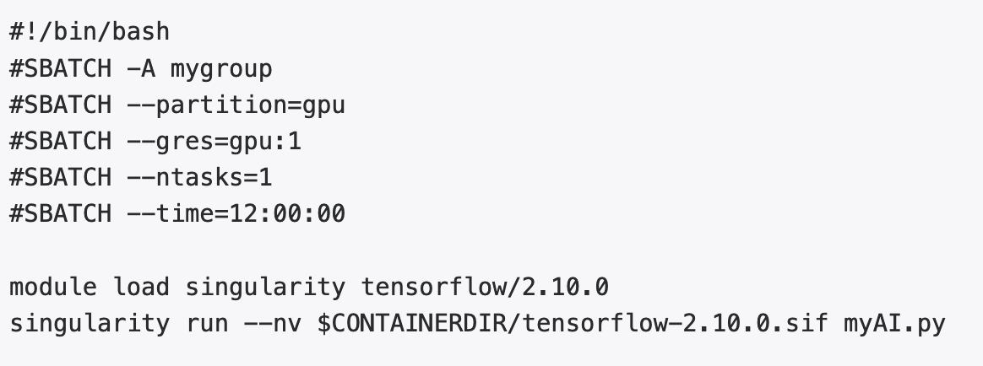
Task: Click the --gres=gpu:1 option
Action: [x=215, y=141]
